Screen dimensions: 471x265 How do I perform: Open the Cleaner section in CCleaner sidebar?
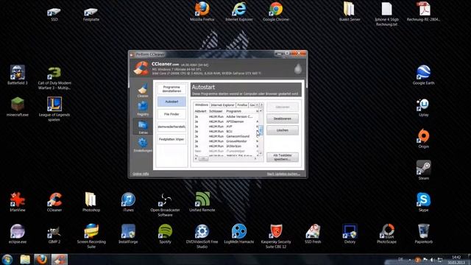pyautogui.click(x=143, y=90)
